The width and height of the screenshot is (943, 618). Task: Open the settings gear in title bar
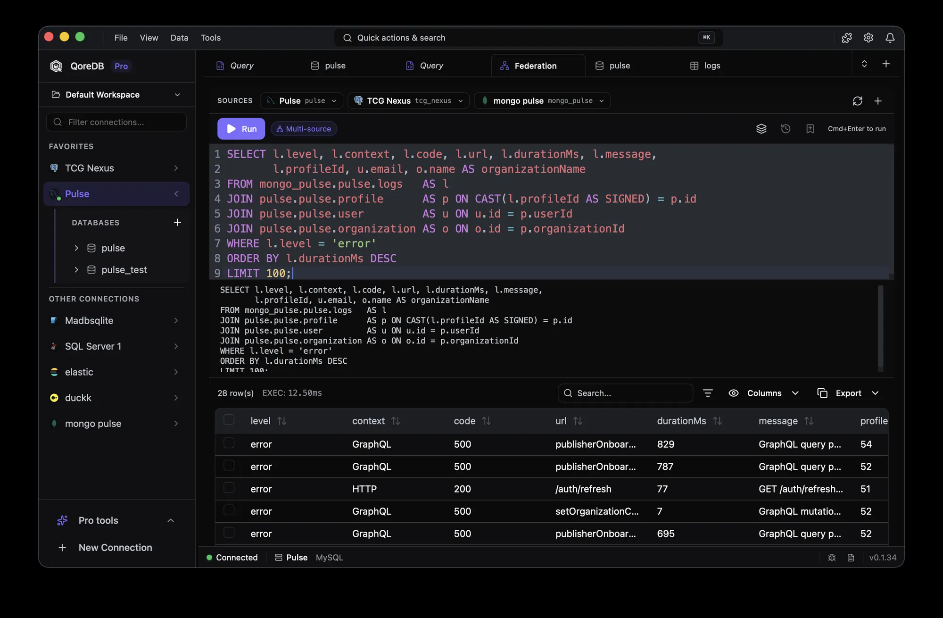pos(869,38)
